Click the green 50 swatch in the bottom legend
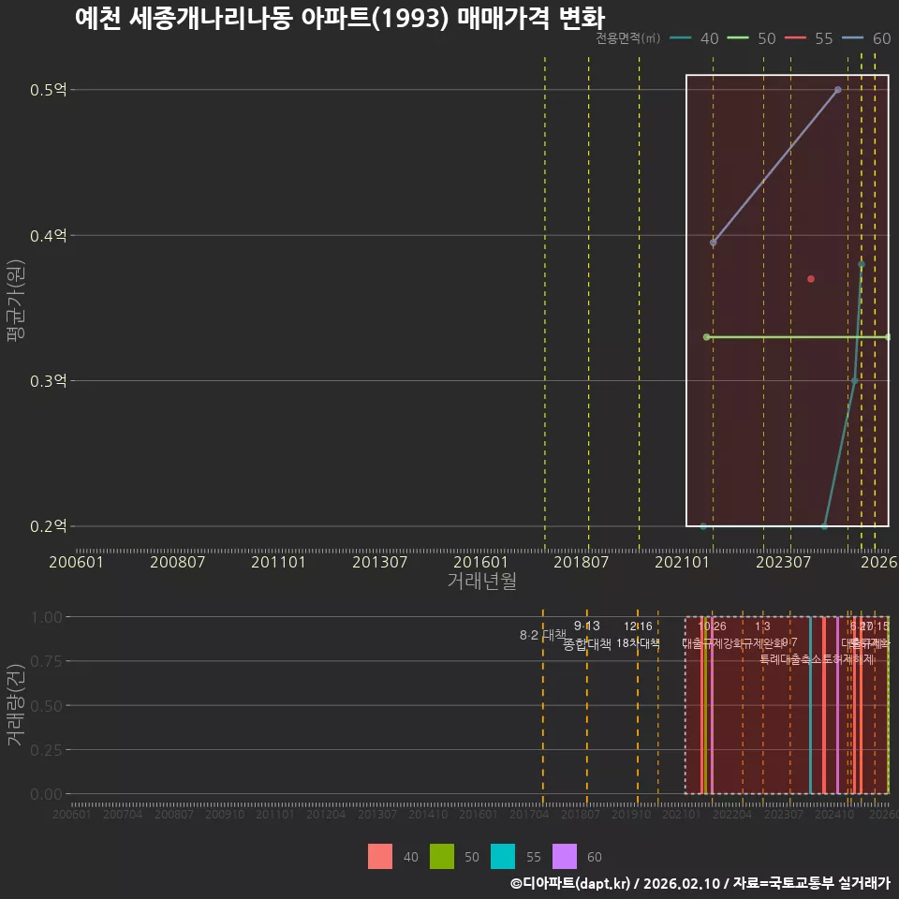 441,856
